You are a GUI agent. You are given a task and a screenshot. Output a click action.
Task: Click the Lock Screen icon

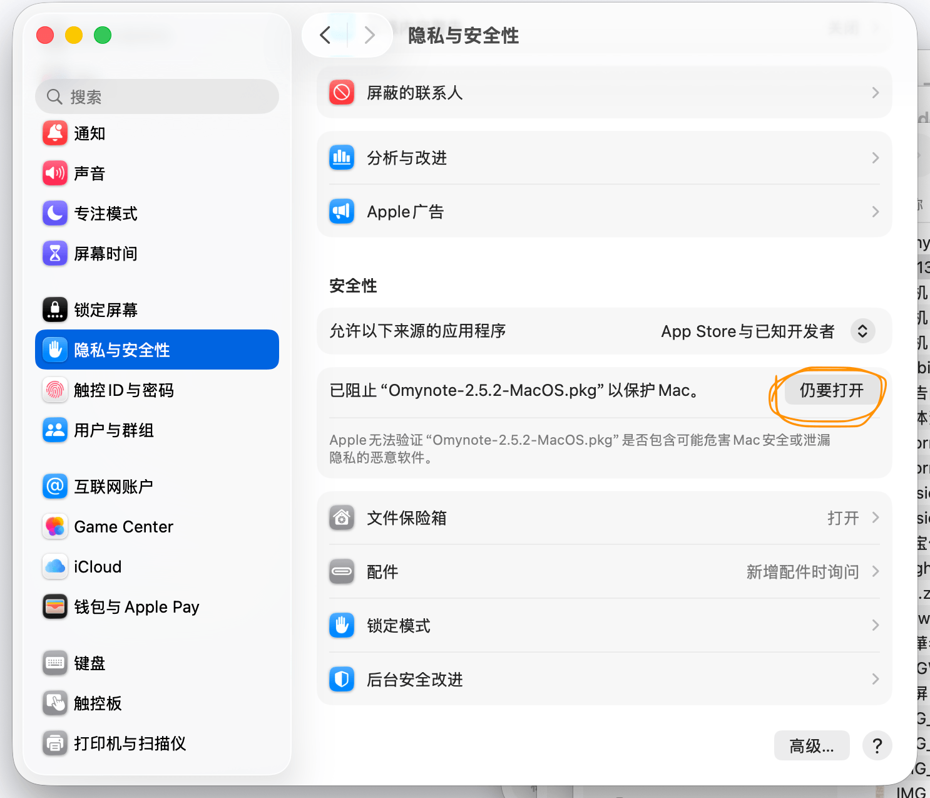click(55, 310)
